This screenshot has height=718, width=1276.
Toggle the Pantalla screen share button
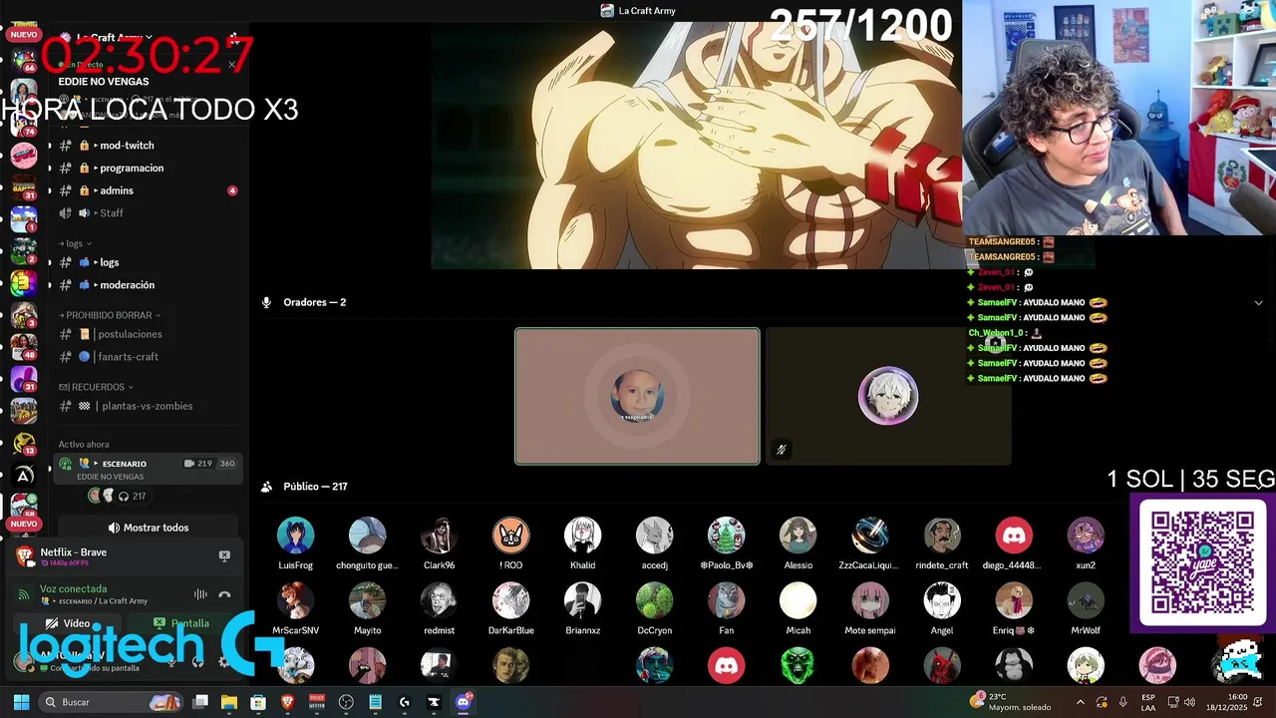[181, 623]
